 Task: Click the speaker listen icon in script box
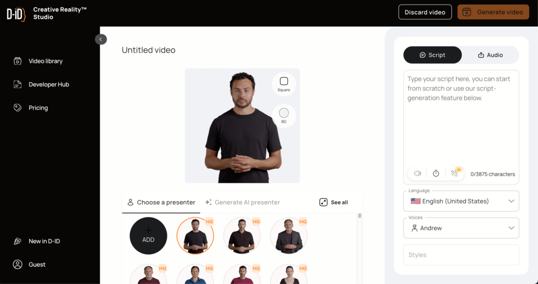[418, 173]
